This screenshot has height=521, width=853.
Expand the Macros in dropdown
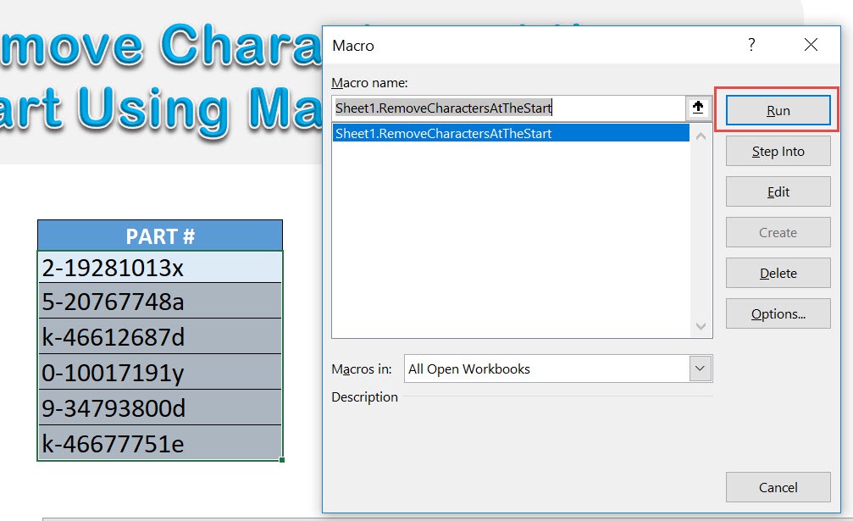(x=700, y=369)
